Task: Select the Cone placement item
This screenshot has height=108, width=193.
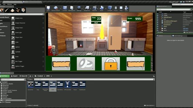Action: (x=28, y=57)
